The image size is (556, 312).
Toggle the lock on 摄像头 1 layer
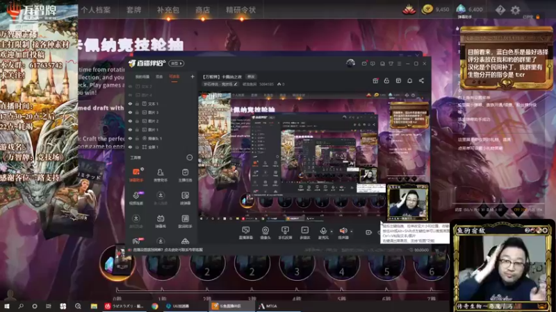pyautogui.click(x=137, y=138)
